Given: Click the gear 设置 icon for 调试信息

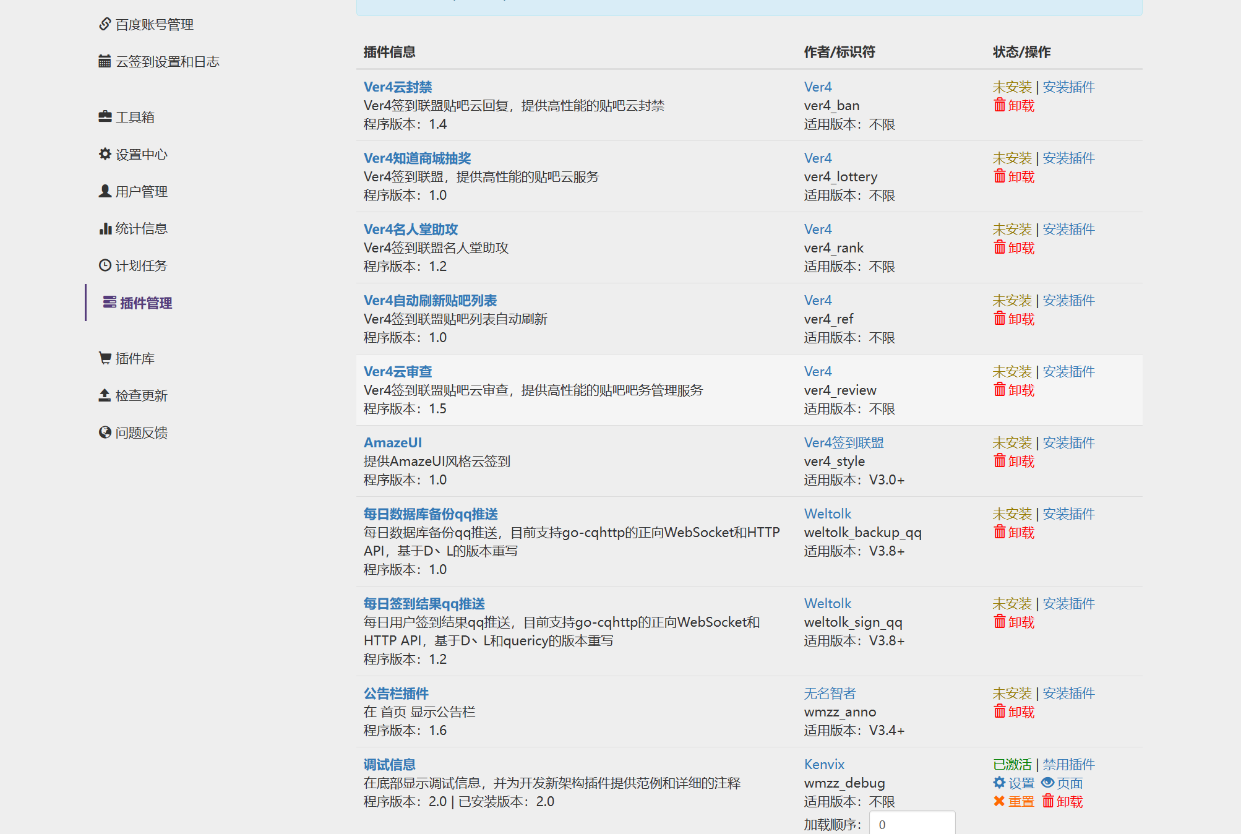Looking at the screenshot, I should coord(999,783).
